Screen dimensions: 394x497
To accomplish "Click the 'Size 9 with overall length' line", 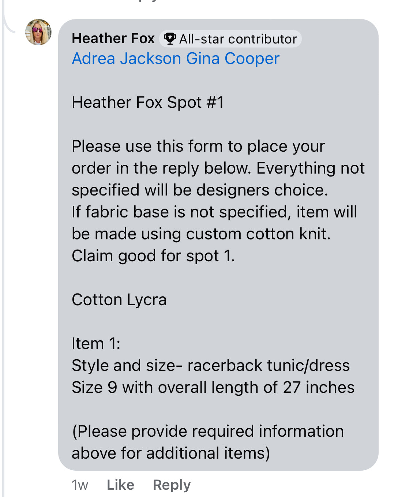I will click(213, 387).
